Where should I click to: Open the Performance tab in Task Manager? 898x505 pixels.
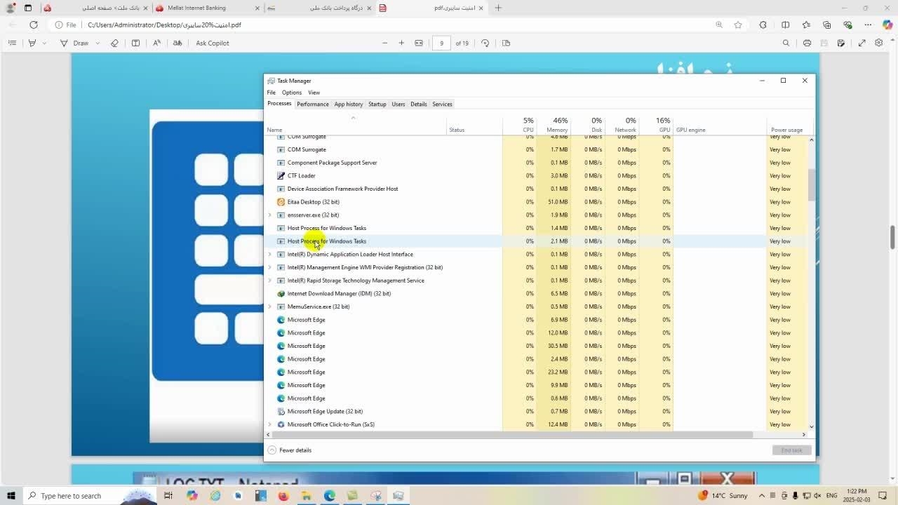click(x=312, y=104)
